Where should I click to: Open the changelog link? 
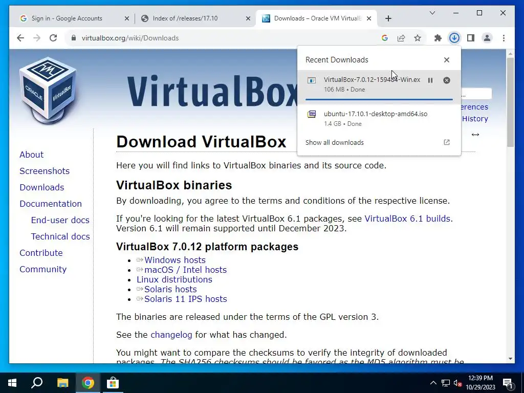(x=171, y=335)
